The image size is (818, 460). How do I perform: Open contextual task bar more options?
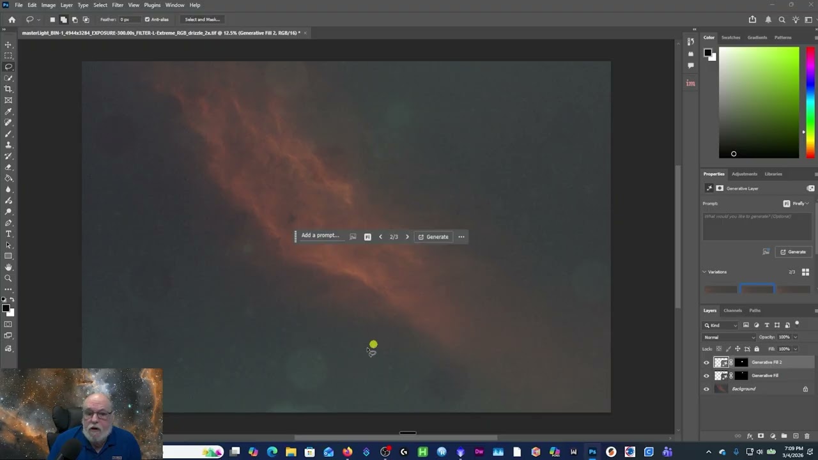click(461, 237)
